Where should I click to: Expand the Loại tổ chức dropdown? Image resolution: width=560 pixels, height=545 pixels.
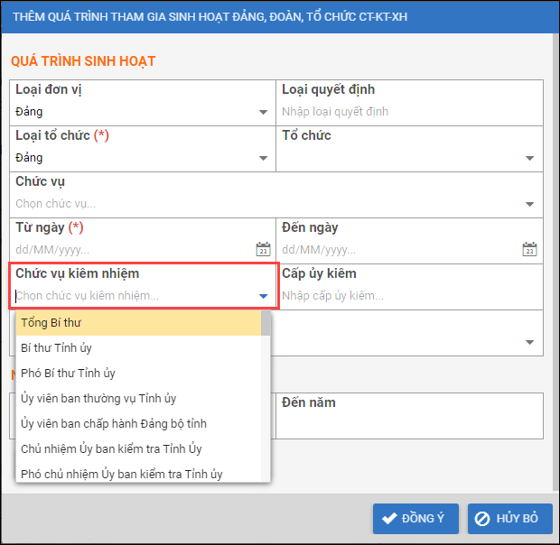[263, 158]
